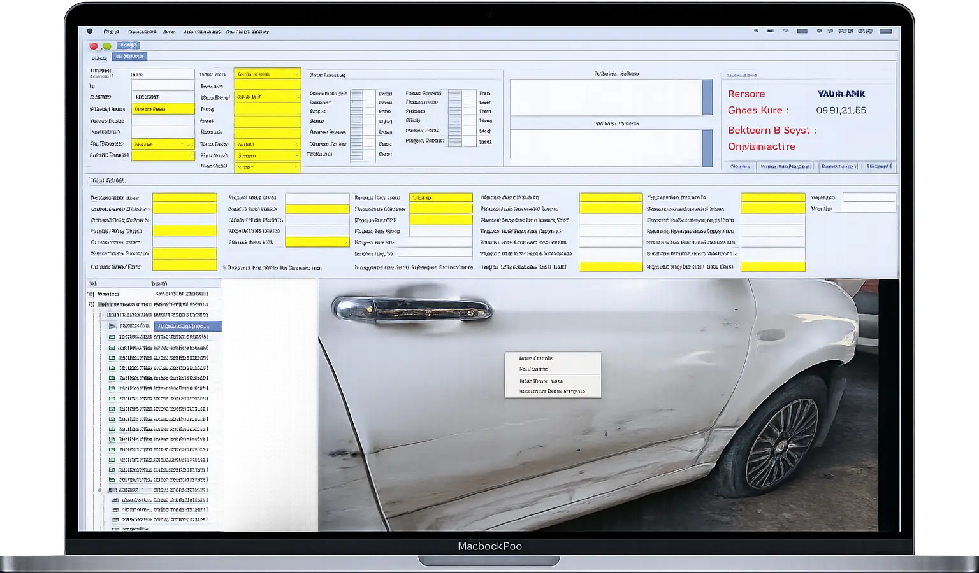
Task: Click the scrollbar of the upper notes box
Action: coord(707,97)
